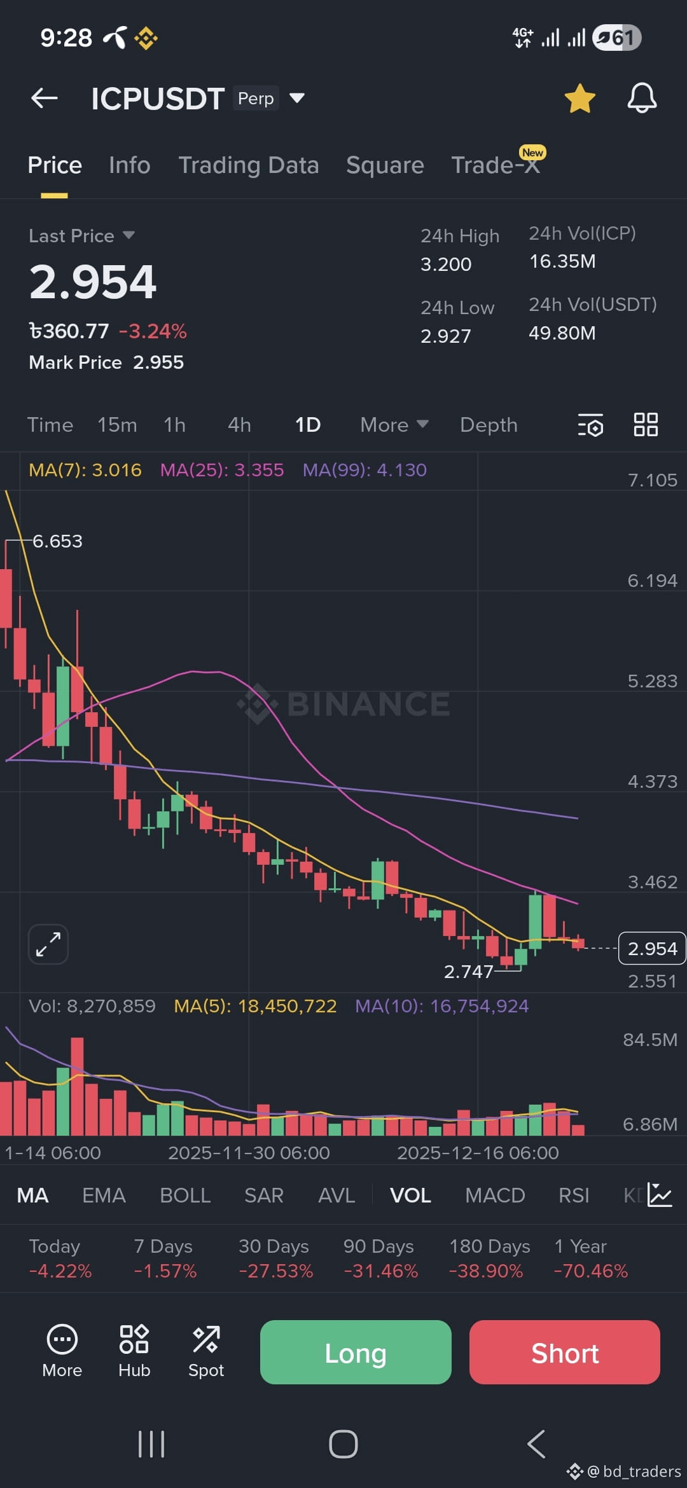Switch to the Info tab

[x=130, y=165]
